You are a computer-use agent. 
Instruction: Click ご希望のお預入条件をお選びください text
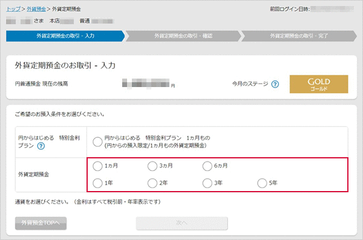tap(59, 114)
